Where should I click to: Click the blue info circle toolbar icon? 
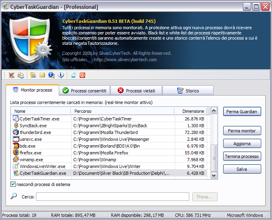click(52, 75)
